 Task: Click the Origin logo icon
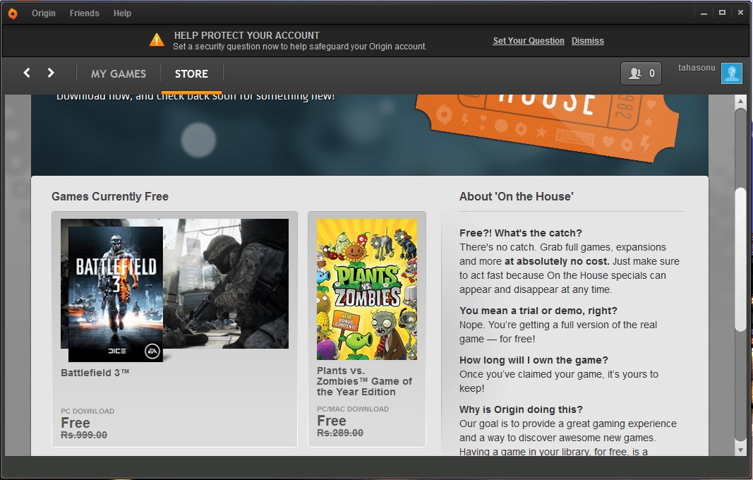pyautogui.click(x=13, y=13)
